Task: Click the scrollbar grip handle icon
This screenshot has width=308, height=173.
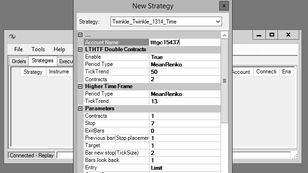Action: click(224, 81)
